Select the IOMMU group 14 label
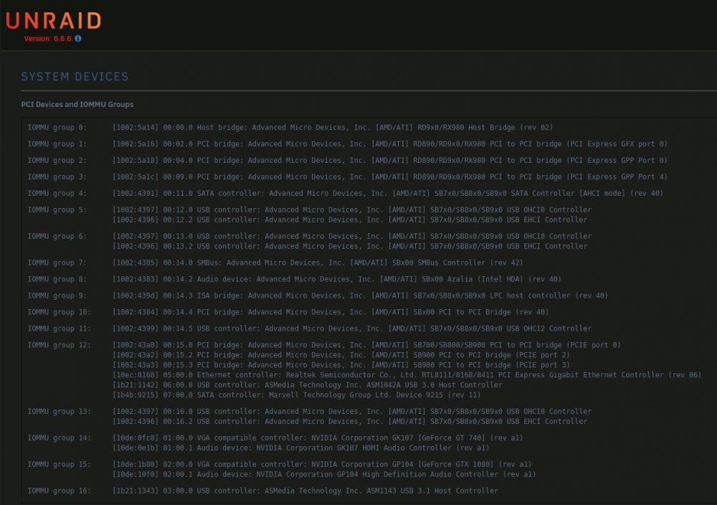717x505 pixels. (60, 438)
